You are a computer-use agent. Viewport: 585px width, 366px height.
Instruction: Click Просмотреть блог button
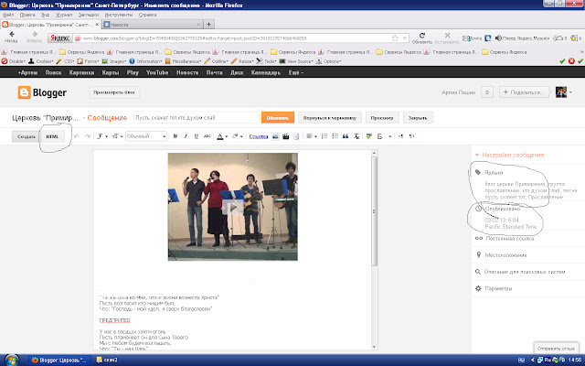coord(114,92)
